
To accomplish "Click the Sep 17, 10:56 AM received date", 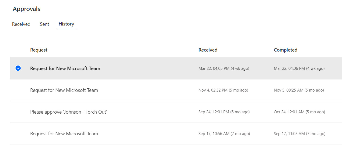I will click(x=224, y=134).
